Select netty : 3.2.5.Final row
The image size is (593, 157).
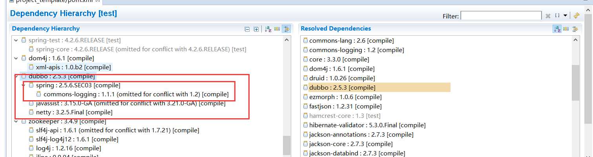click(71, 112)
